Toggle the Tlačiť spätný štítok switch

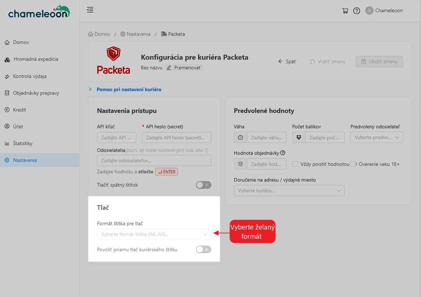coord(203,185)
